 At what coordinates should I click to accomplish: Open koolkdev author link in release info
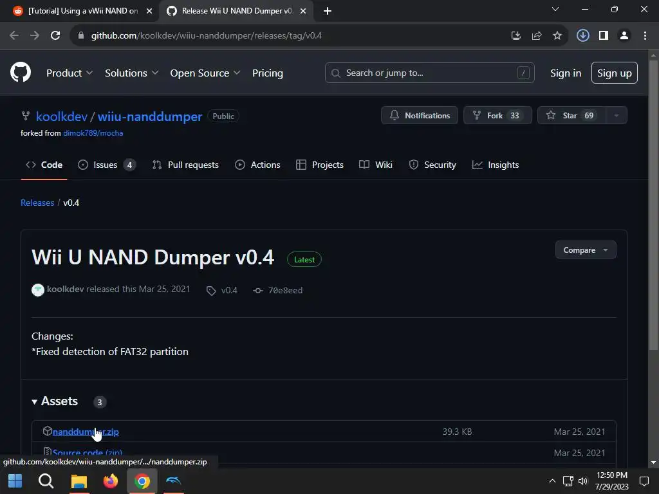pyautogui.click(x=65, y=289)
